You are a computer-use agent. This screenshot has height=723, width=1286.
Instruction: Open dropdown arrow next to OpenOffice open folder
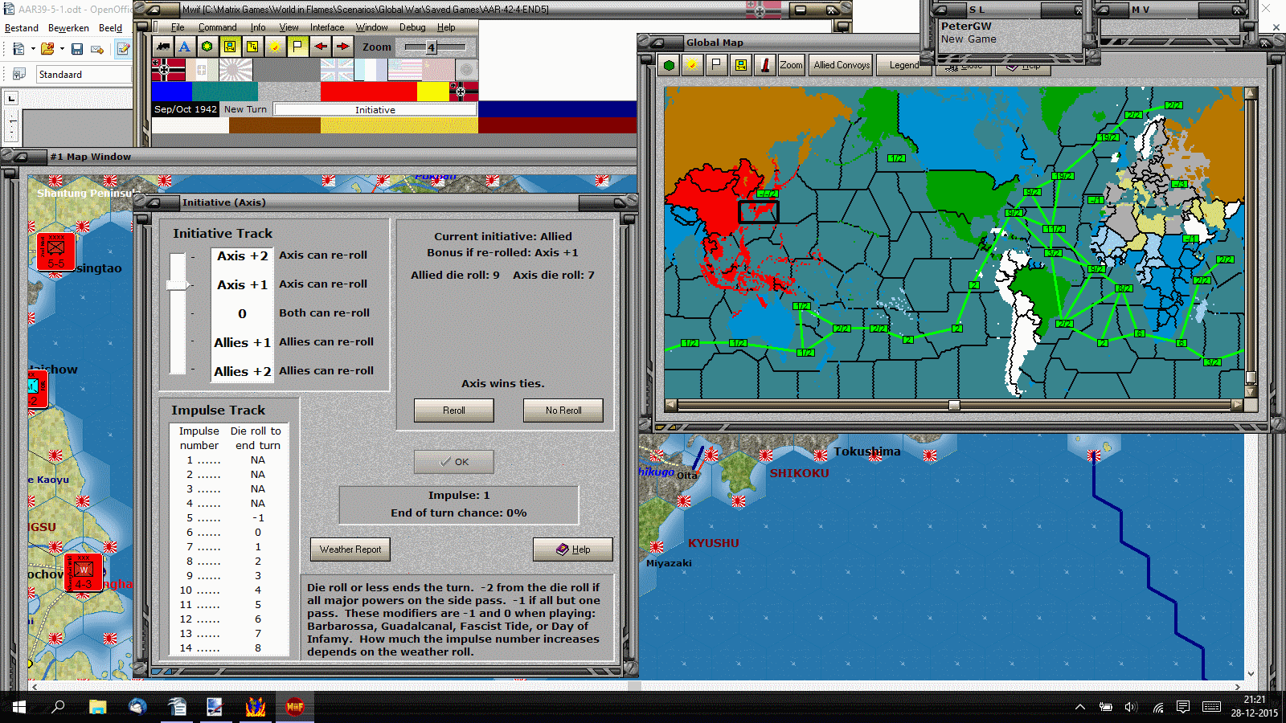62,49
